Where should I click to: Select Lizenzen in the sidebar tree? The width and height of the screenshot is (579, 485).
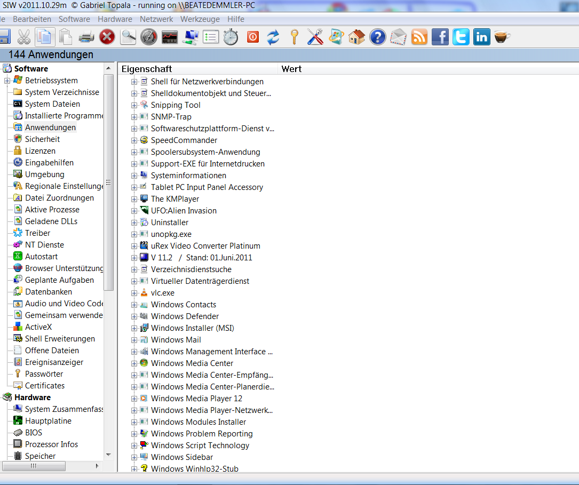click(40, 151)
